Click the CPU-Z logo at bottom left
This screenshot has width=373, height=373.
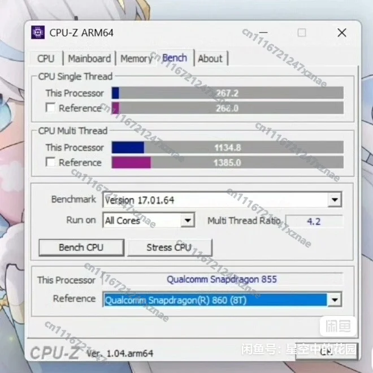55,353
